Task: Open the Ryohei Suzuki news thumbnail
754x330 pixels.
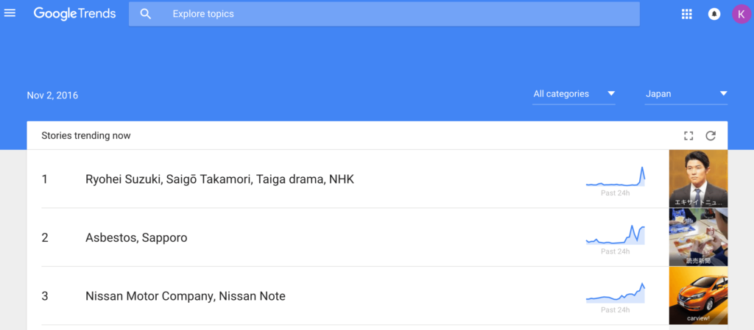Action: [x=698, y=179]
